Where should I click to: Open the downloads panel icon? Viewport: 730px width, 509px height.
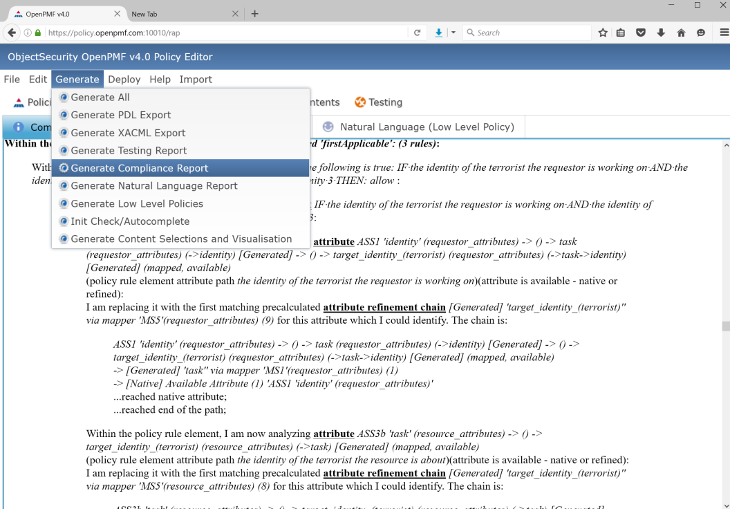[661, 33]
